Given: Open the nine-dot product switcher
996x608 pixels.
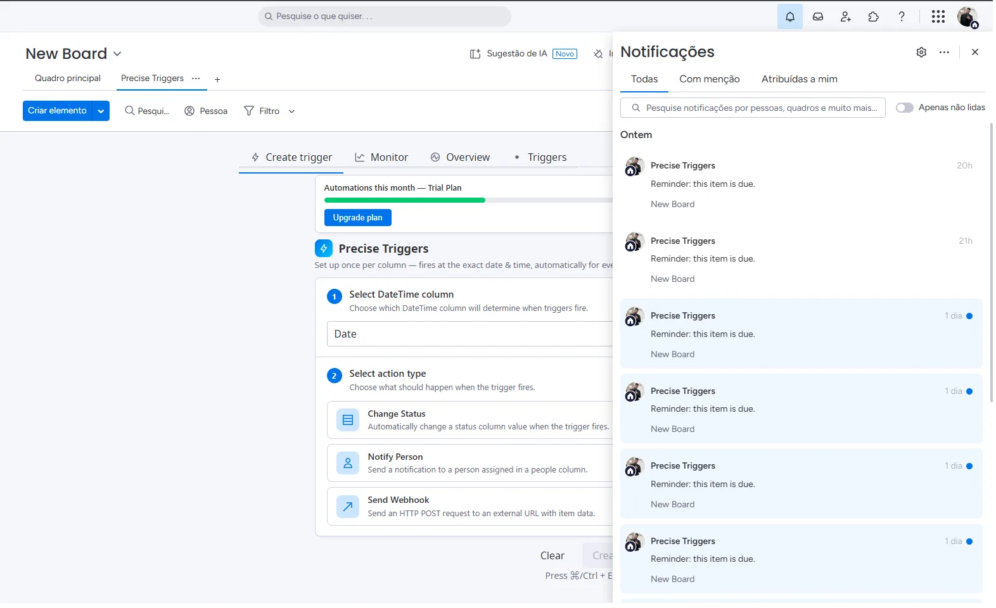Looking at the screenshot, I should click(938, 16).
